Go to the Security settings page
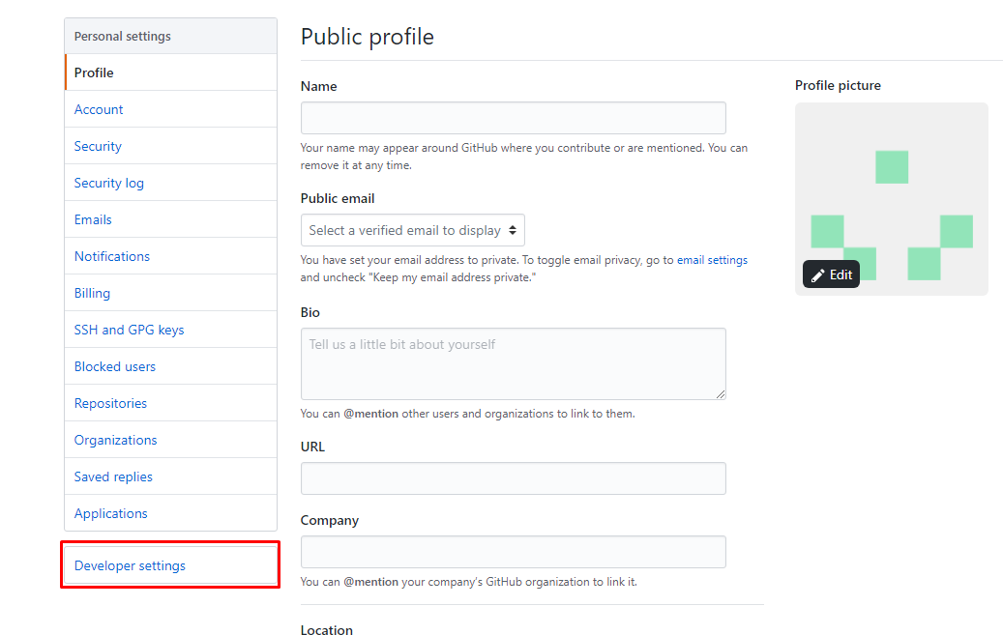Image resolution: width=1003 pixels, height=635 pixels. coord(98,146)
